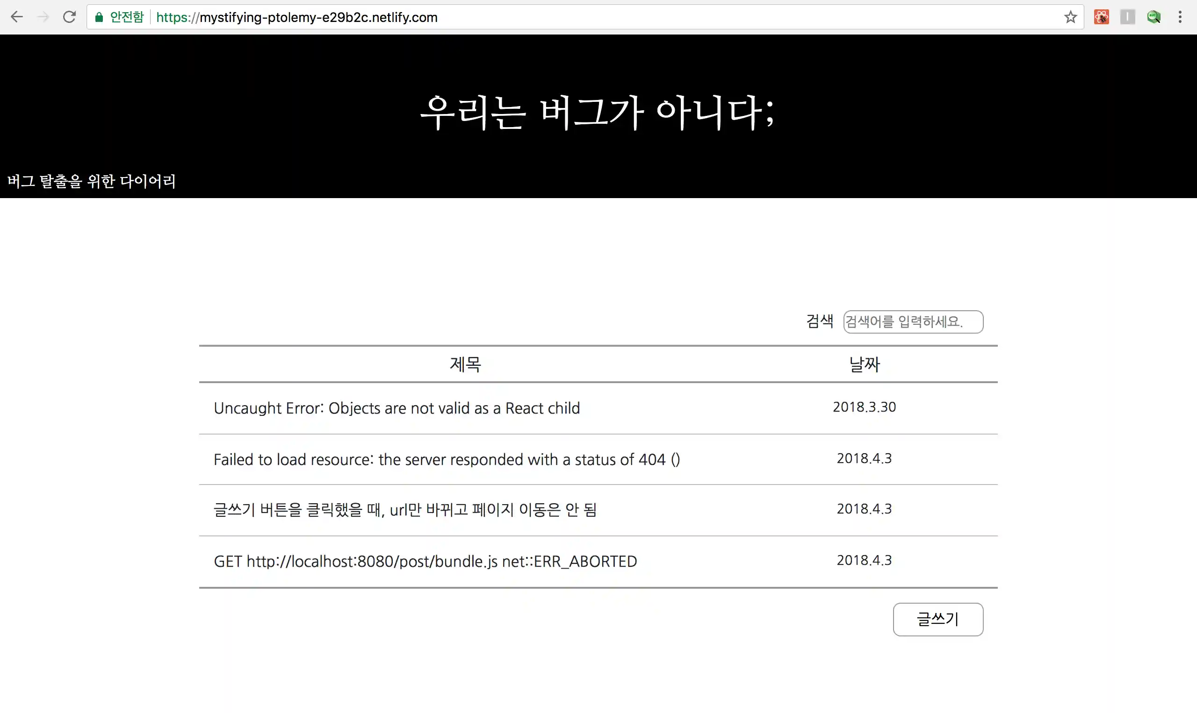1197x713 pixels.
Task: Click the back navigation arrow
Action: [17, 17]
